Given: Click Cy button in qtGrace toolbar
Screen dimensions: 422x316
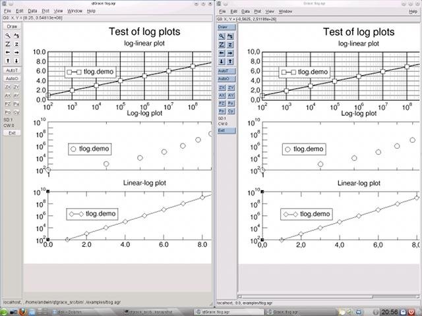Looking at the screenshot, I should 16,113.
